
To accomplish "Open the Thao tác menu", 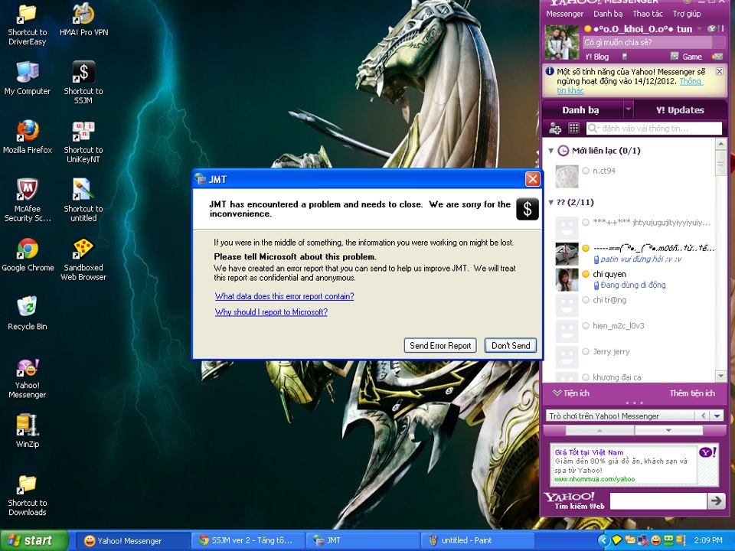I will tap(647, 14).
